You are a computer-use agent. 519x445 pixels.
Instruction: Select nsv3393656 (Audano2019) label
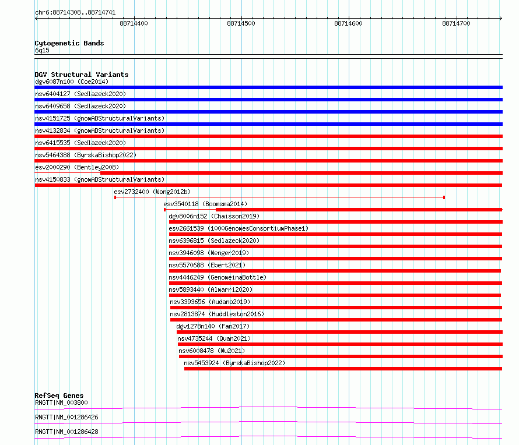click(x=210, y=302)
